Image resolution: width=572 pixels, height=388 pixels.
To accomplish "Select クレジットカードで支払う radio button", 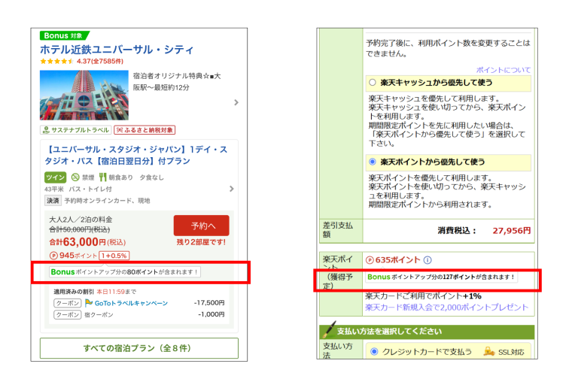I will (x=374, y=352).
